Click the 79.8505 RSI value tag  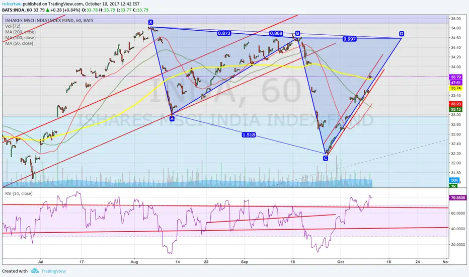(x=458, y=197)
